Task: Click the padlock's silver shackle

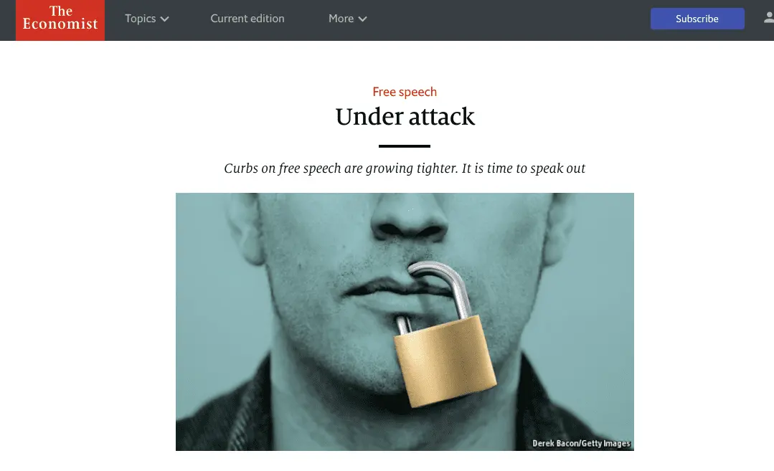Action: point(438,290)
